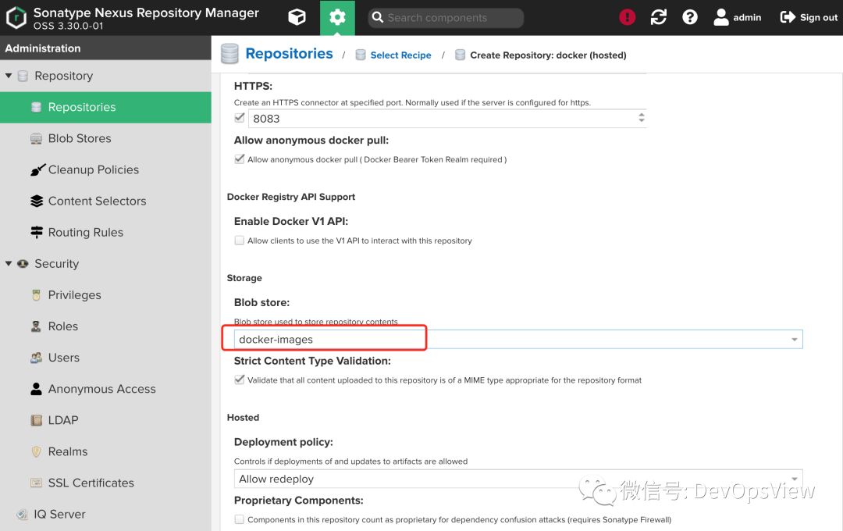843x531 pixels.
Task: Click the Anonymous Access person icon
Action: (36, 389)
